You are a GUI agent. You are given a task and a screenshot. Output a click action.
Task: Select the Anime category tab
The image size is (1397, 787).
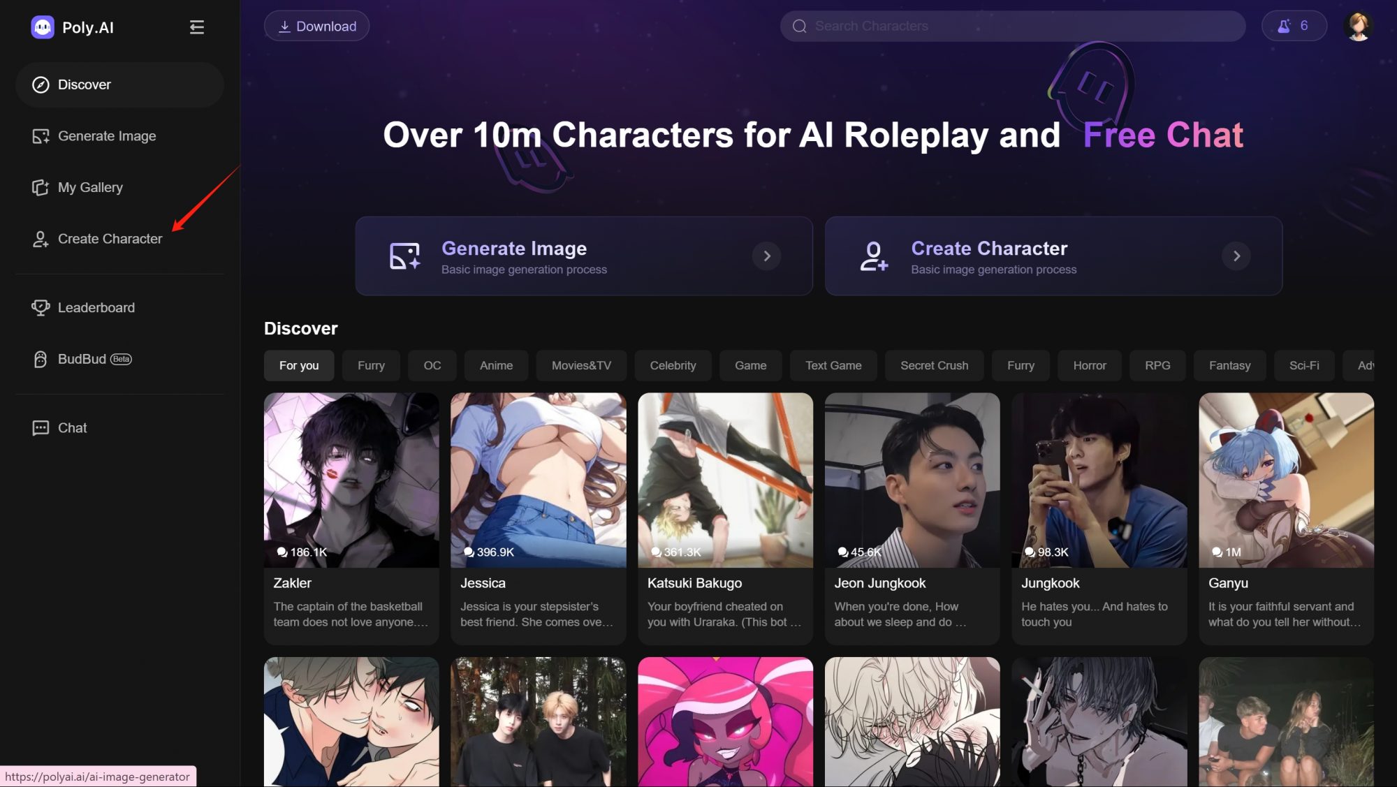pyautogui.click(x=496, y=365)
